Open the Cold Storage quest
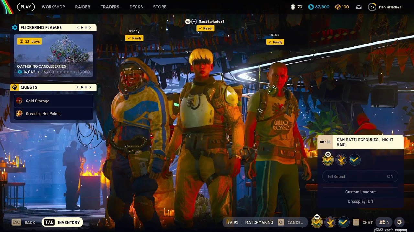Screen dimensions: 414x232 coord(53,101)
